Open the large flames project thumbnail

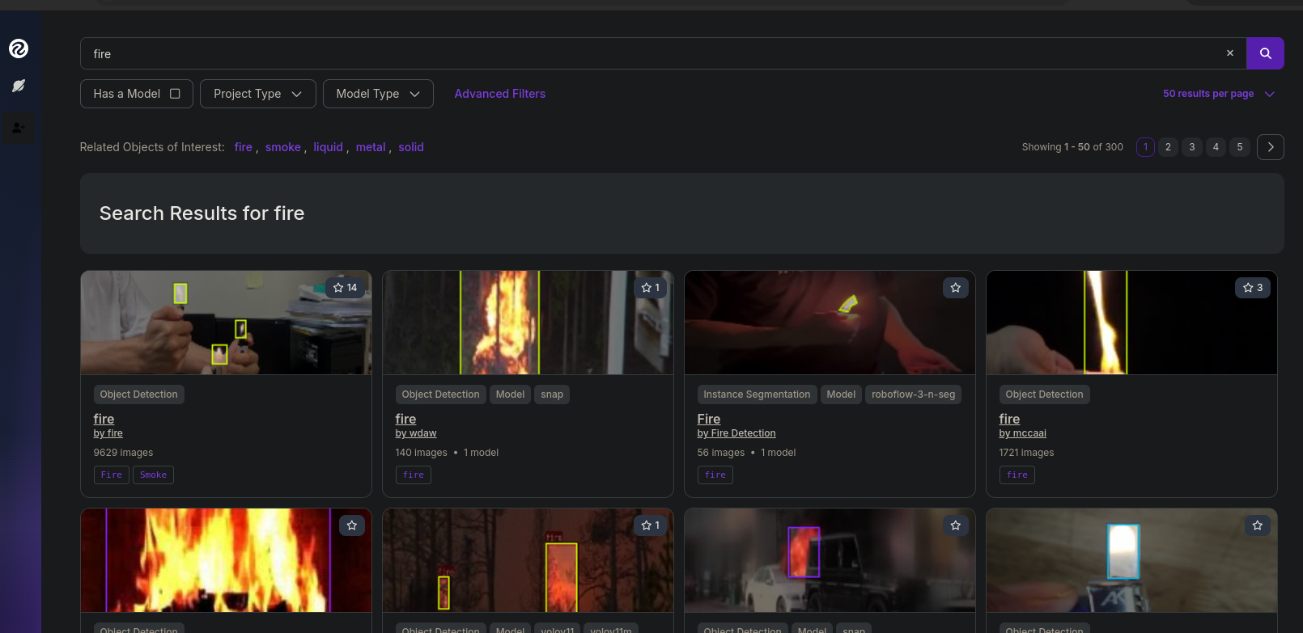[x=226, y=560]
